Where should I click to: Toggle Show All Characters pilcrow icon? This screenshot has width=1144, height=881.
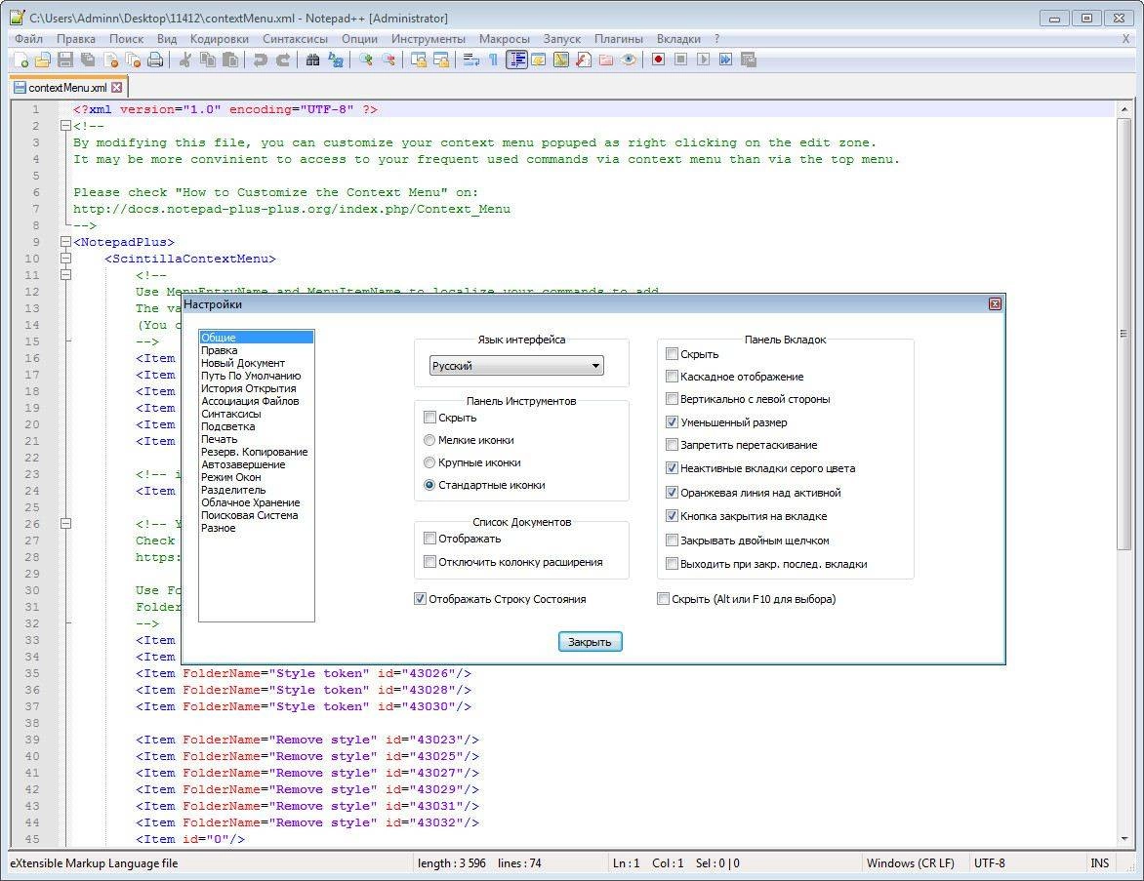click(494, 60)
